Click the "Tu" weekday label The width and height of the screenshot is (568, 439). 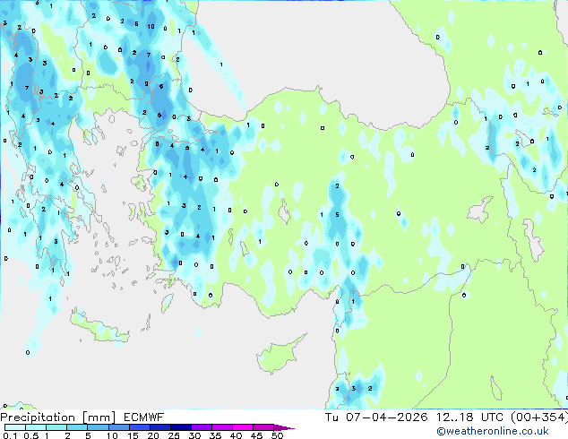click(331, 417)
